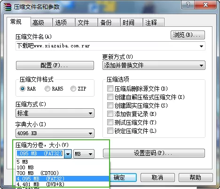Open the 字典大小 dropdown showing 4096 KB
The width and height of the screenshot is (220, 189).
point(55,133)
